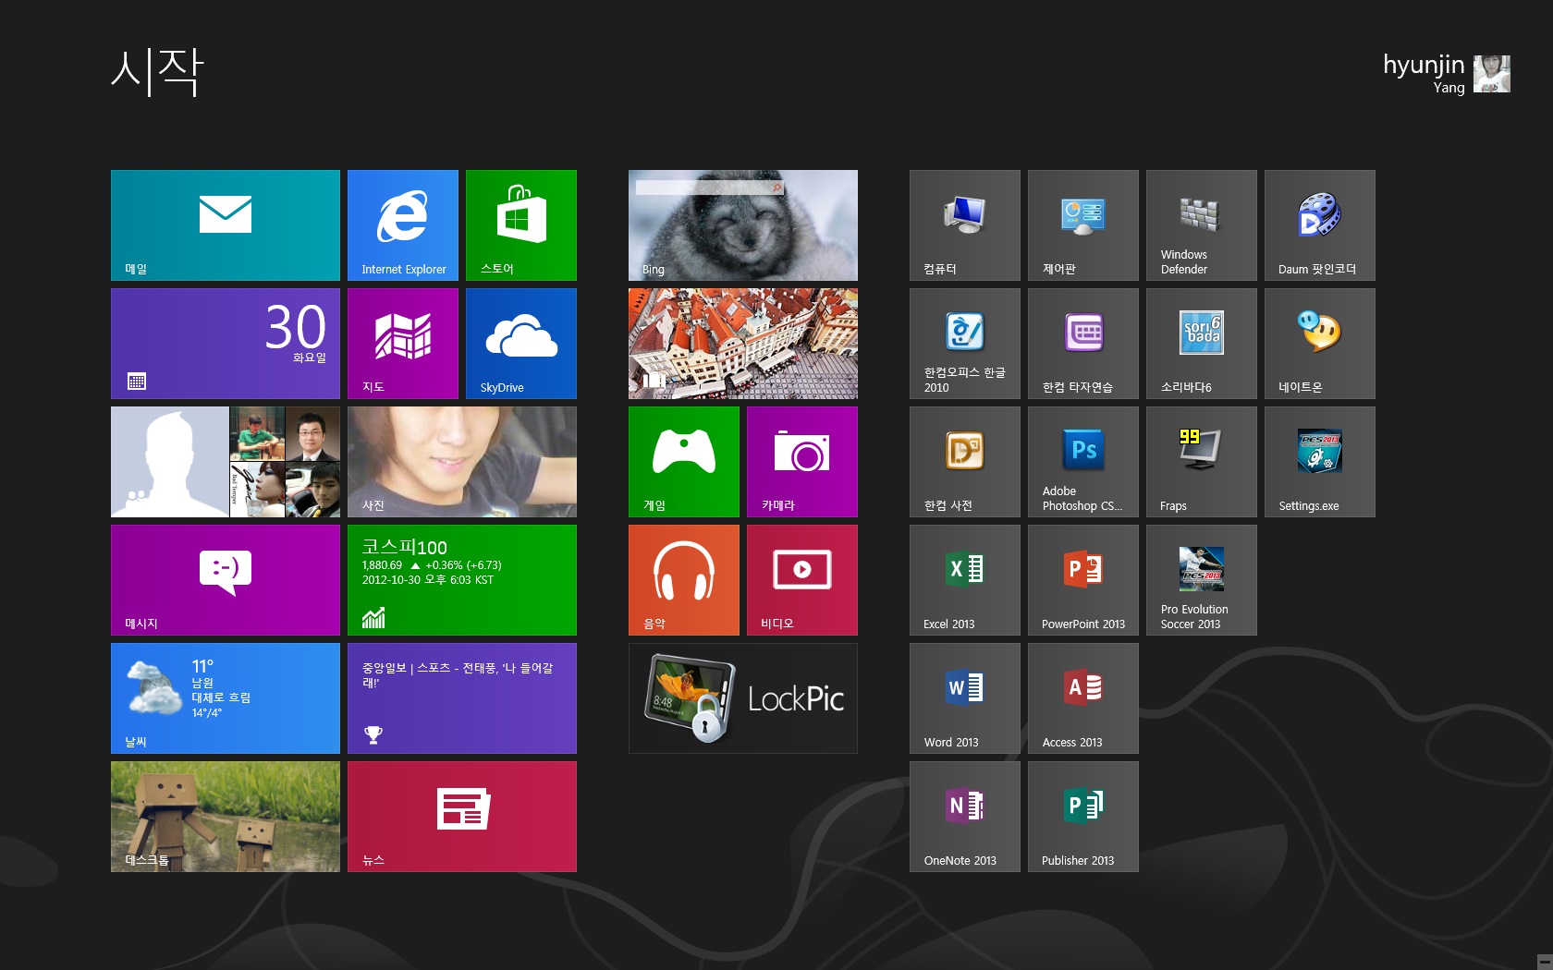Open the Photos (사진) tile
1553x970 pixels.
(x=462, y=462)
